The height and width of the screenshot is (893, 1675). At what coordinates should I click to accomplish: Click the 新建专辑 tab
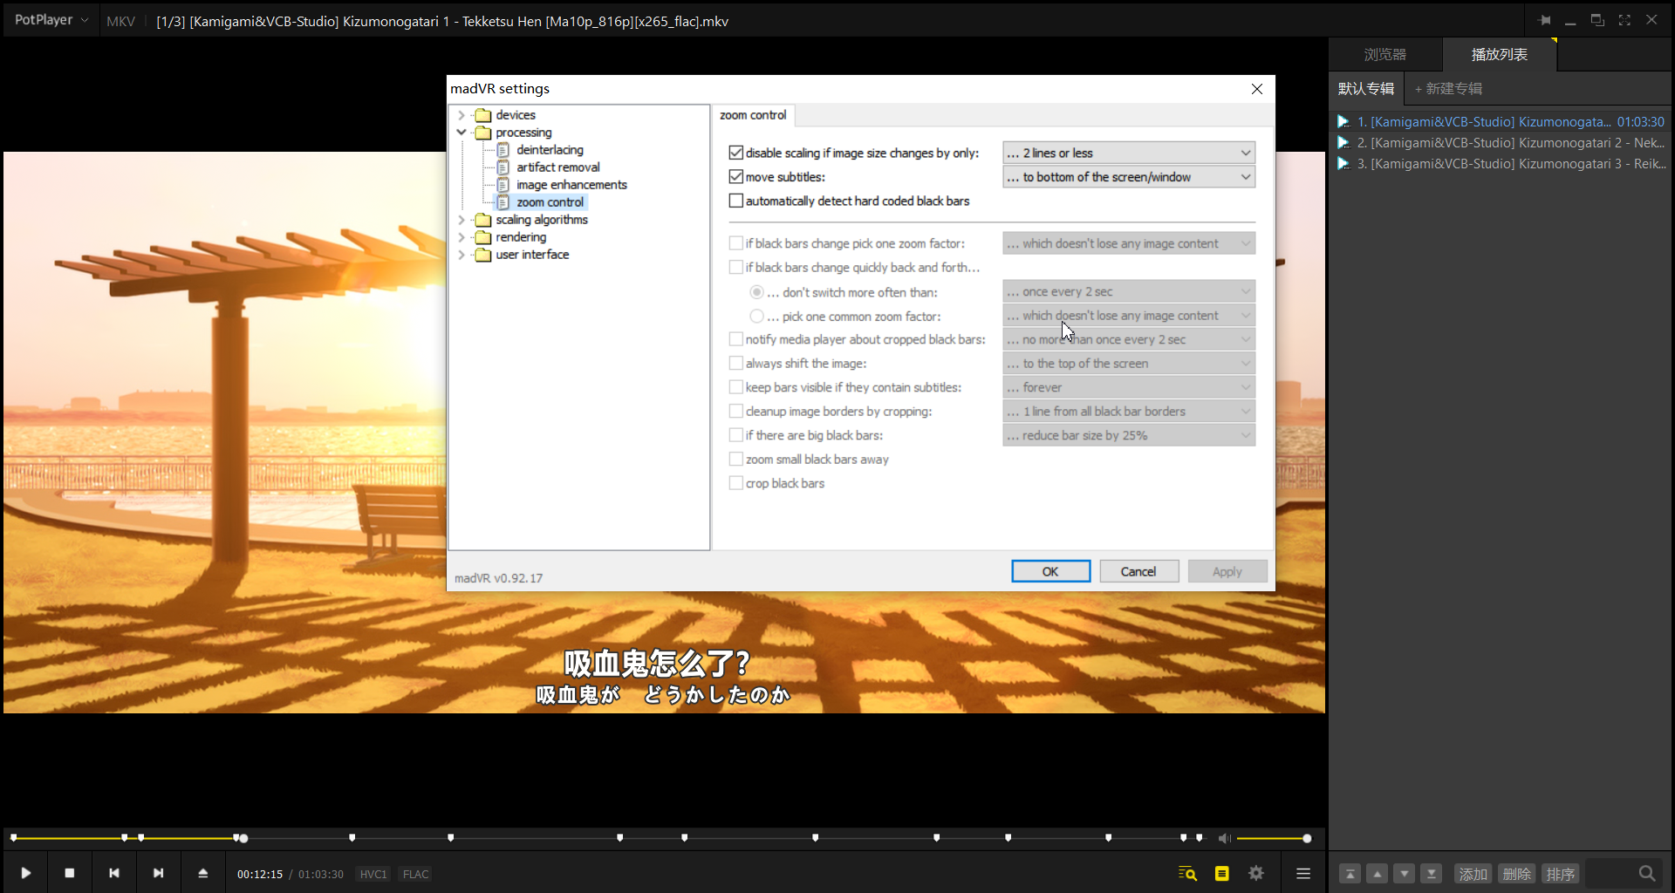tap(1448, 89)
